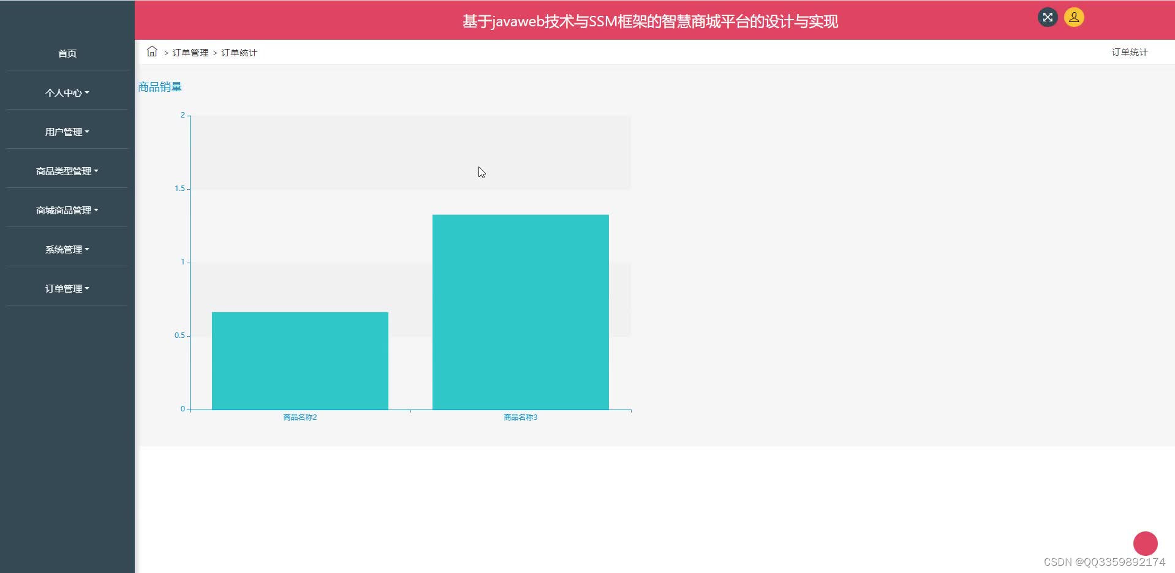Image resolution: width=1175 pixels, height=573 pixels.
Task: Click the 商品名称3 bar in chart
Action: [521, 312]
